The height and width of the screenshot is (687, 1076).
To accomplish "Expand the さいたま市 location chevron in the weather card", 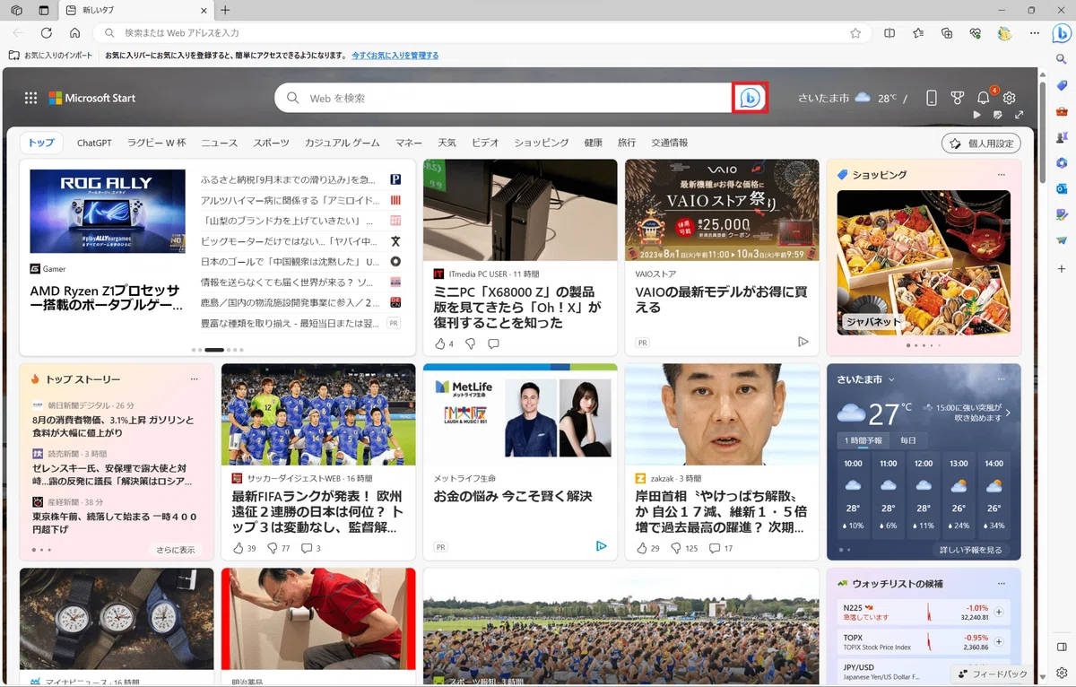I will pos(891,379).
